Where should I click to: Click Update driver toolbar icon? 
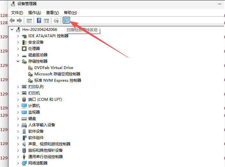click(x=56, y=20)
